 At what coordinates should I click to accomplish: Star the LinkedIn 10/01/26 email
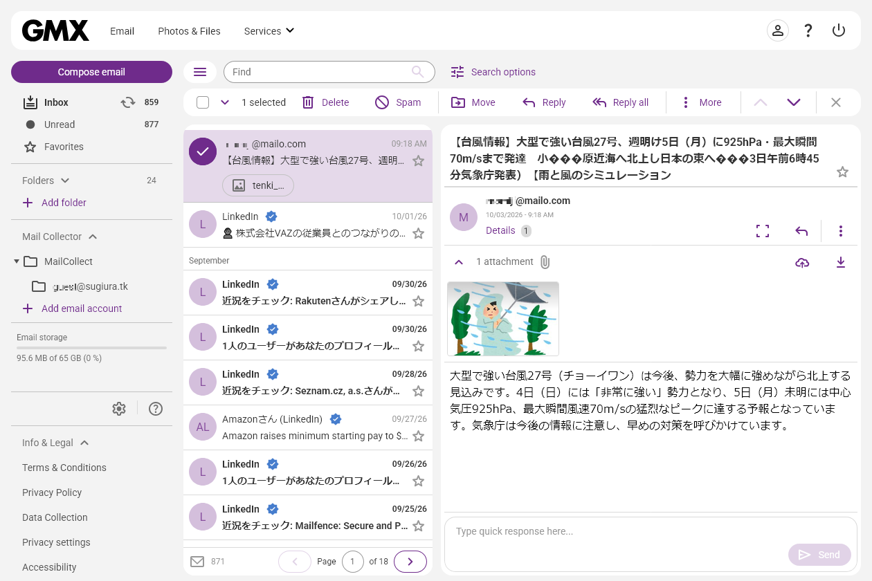(418, 234)
